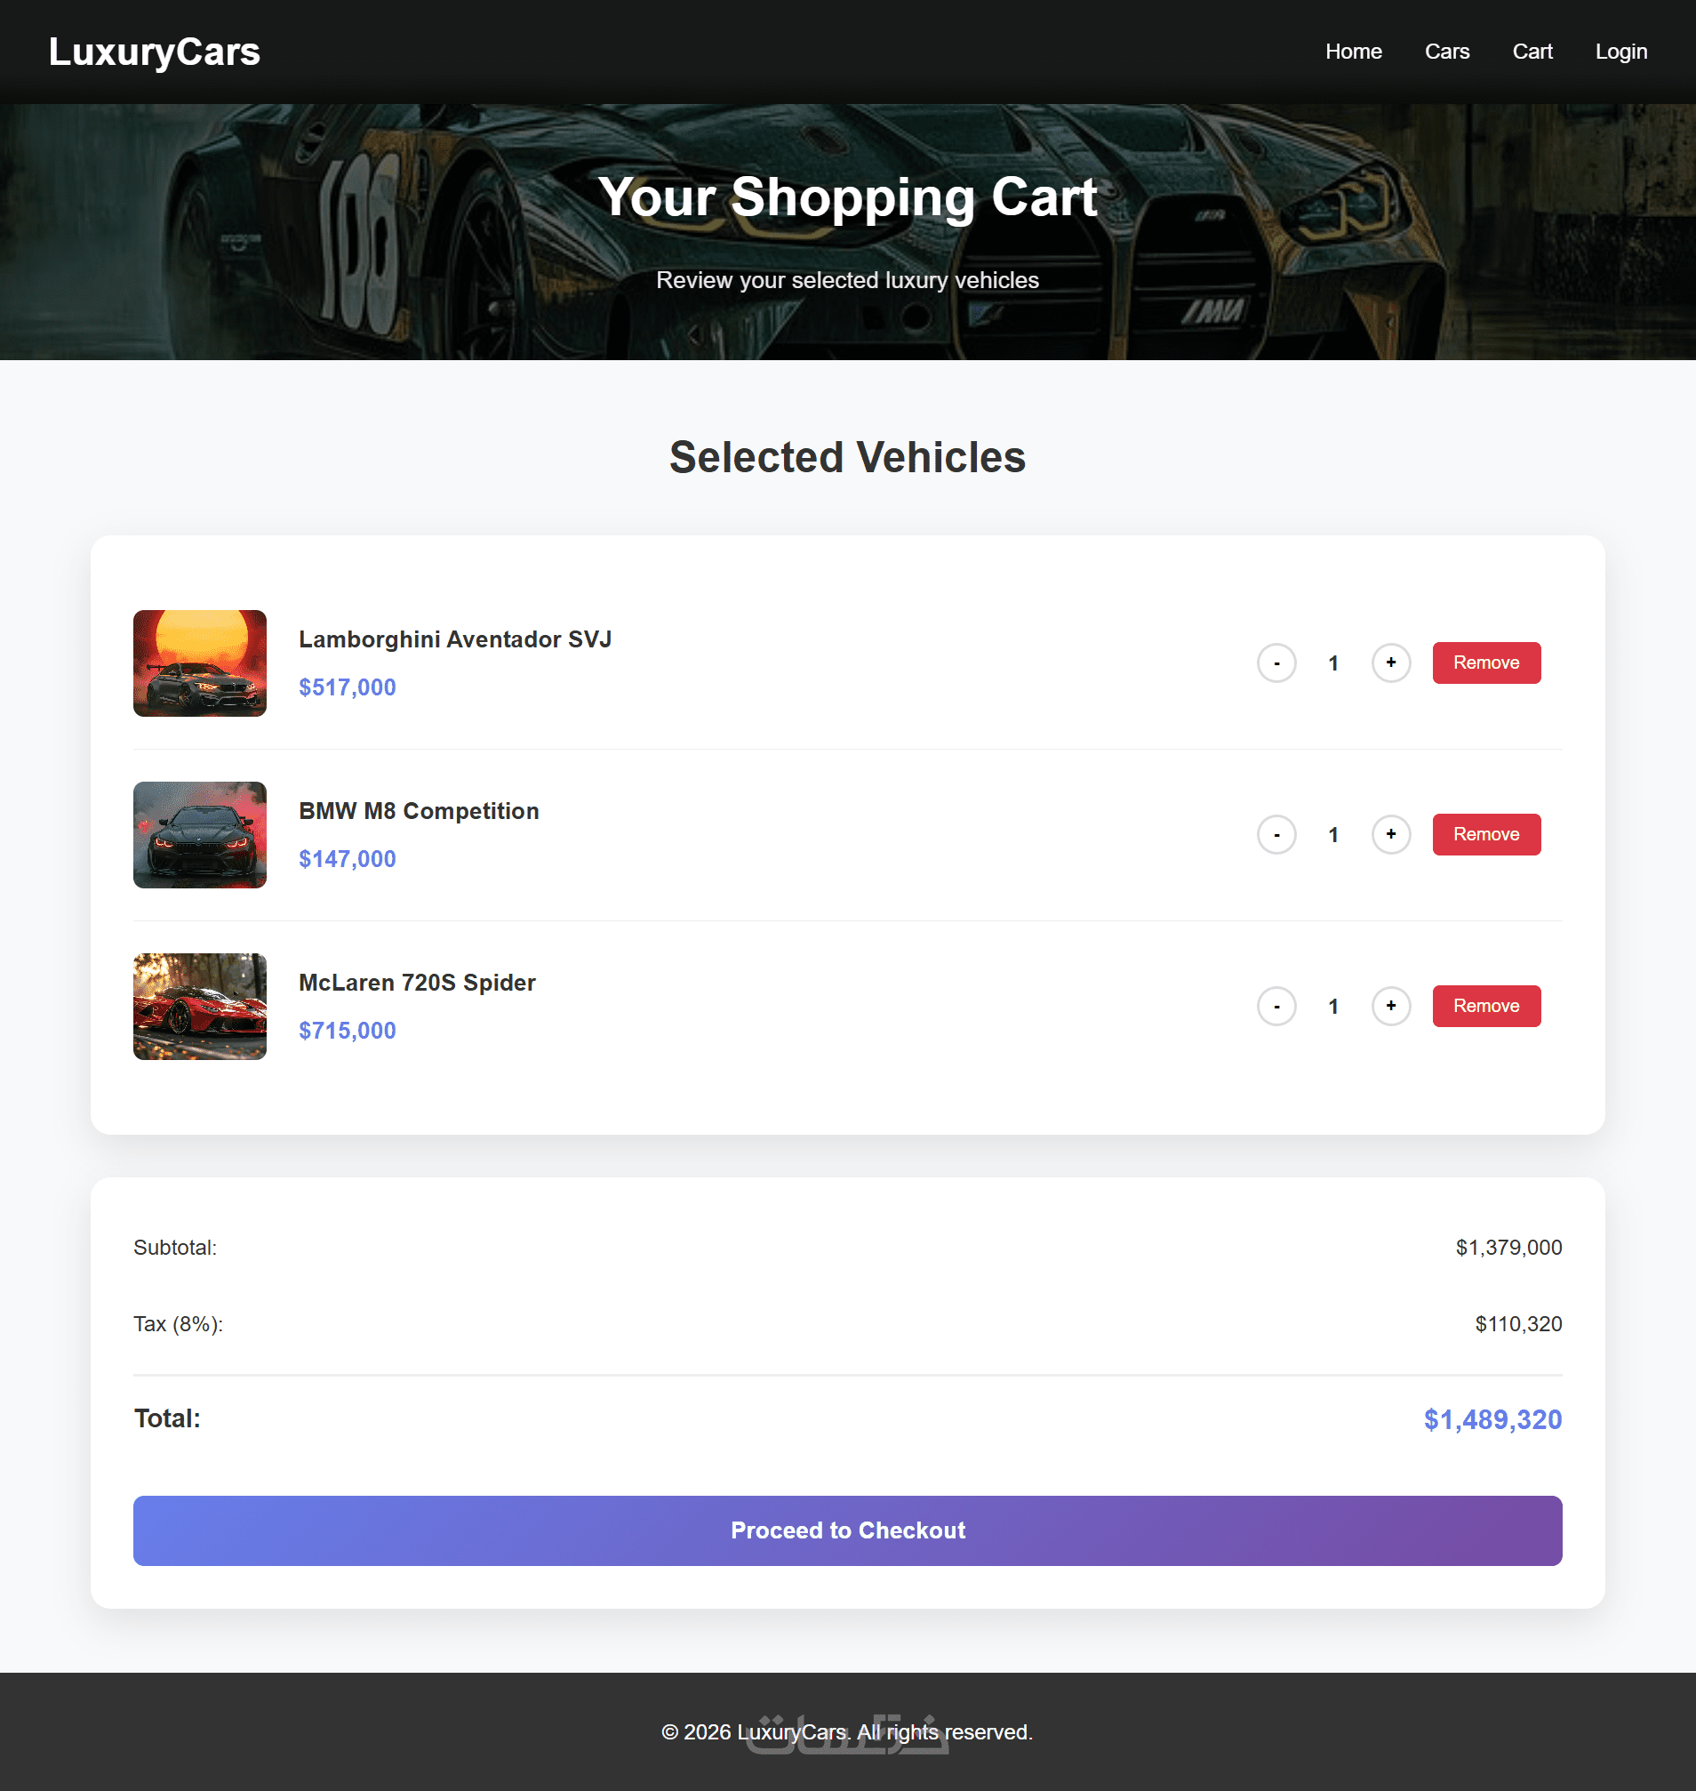The height and width of the screenshot is (1791, 1696).
Task: Decrease McLaren 720S Spider quantity
Action: click(x=1276, y=1006)
